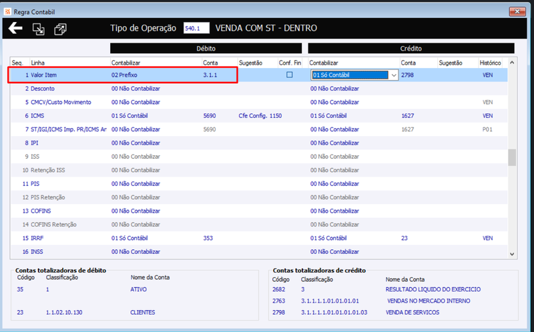Click the Histórico column header
Image resolution: width=534 pixels, height=332 pixels.
[x=490, y=63]
